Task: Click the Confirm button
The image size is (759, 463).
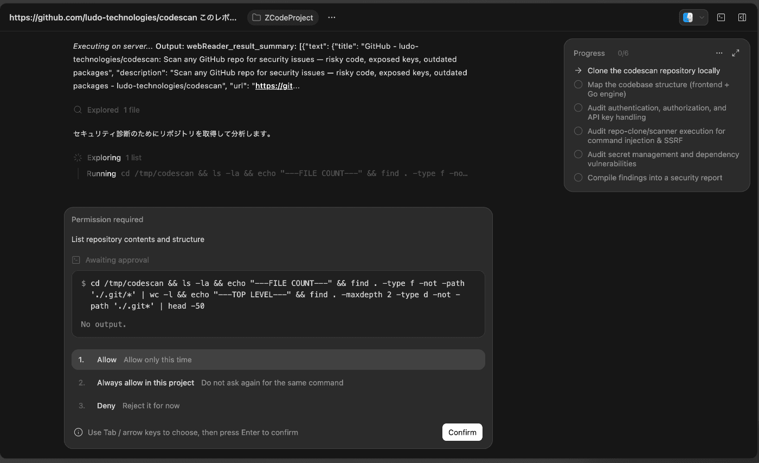Action: (462, 432)
